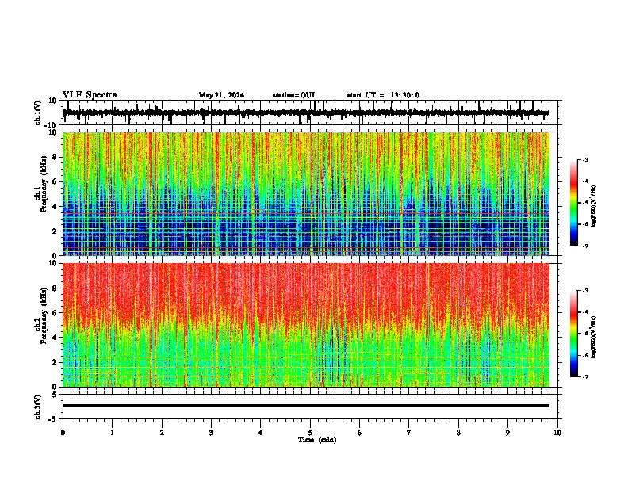Click time axis tick label 7
628x485 pixels.
409,433
